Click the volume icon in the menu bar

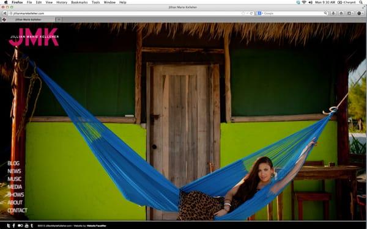pos(310,2)
